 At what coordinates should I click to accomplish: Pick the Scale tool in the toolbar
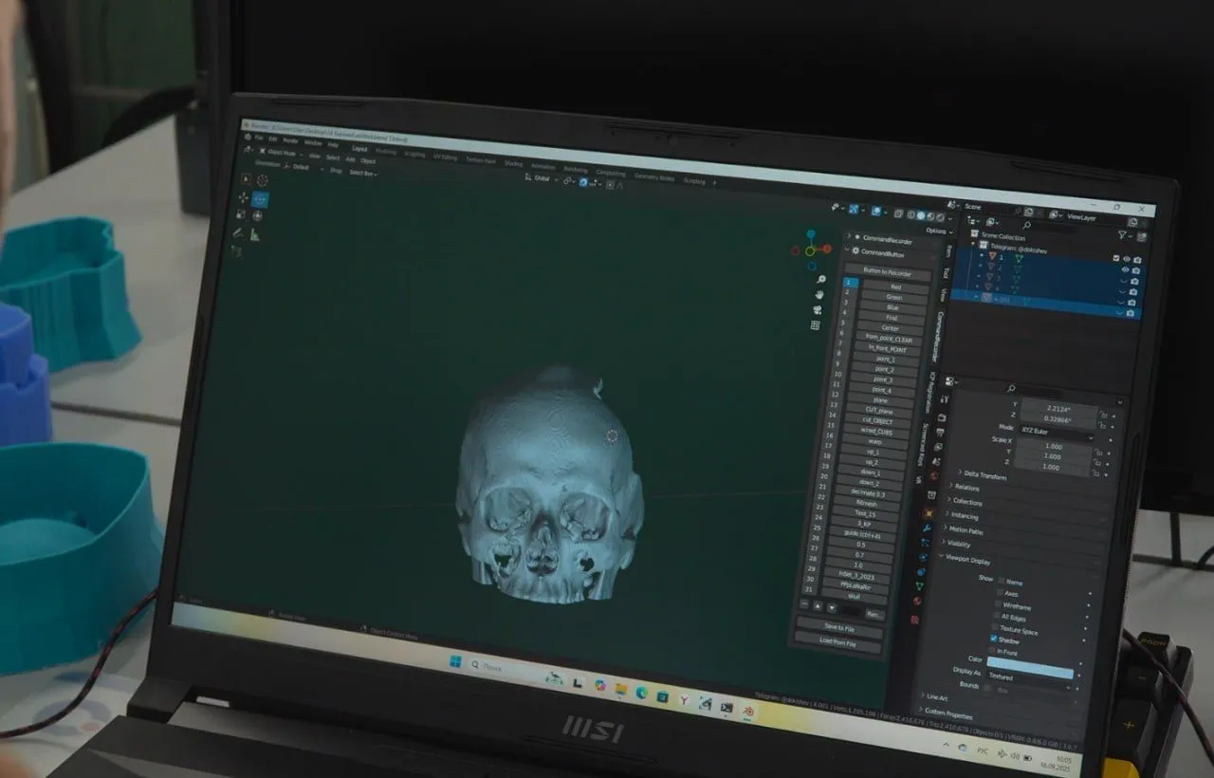(241, 214)
